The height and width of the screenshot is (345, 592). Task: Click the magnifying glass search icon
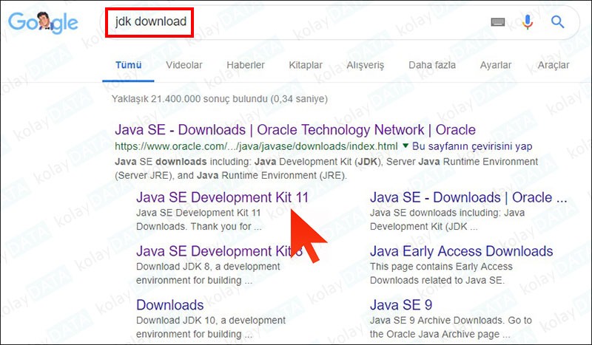point(558,22)
